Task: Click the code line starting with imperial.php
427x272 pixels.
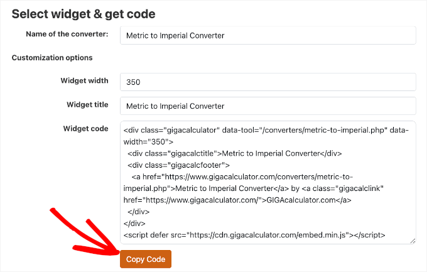Action: (251, 188)
